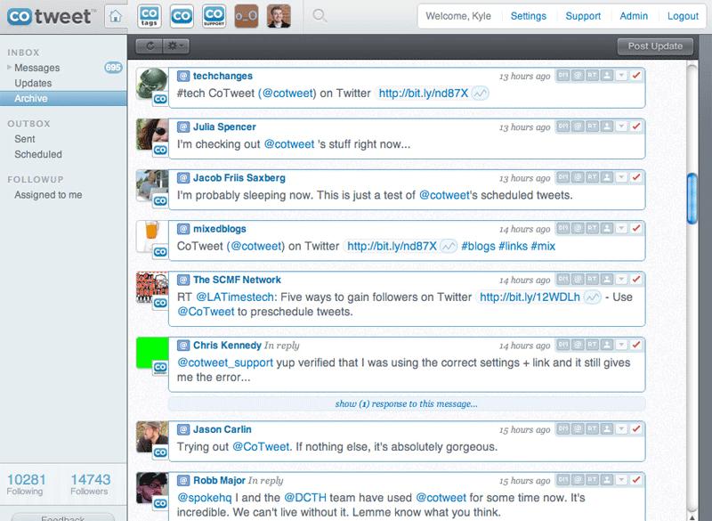Reply with @ to Julia Spencer's tweet
The width and height of the screenshot is (712, 521).
click(578, 126)
